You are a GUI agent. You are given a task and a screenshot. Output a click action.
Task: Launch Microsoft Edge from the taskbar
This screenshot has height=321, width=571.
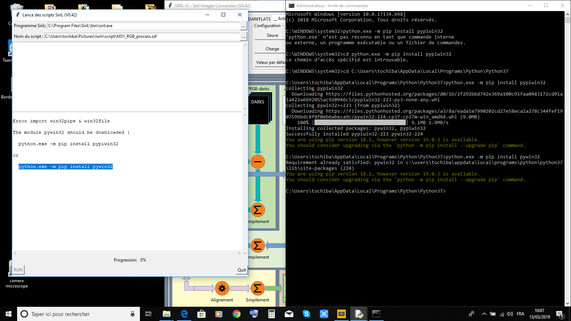(184, 314)
